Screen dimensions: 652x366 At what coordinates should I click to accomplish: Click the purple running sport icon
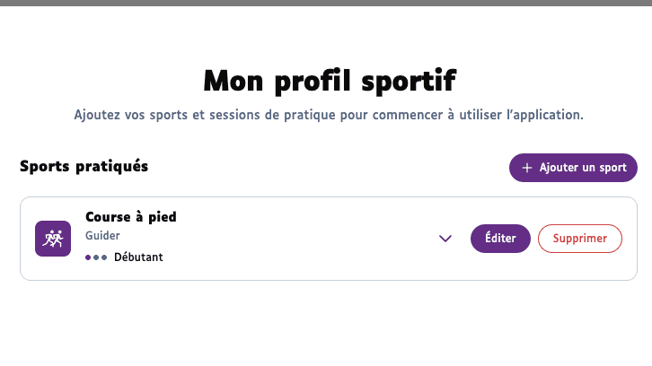click(52, 239)
